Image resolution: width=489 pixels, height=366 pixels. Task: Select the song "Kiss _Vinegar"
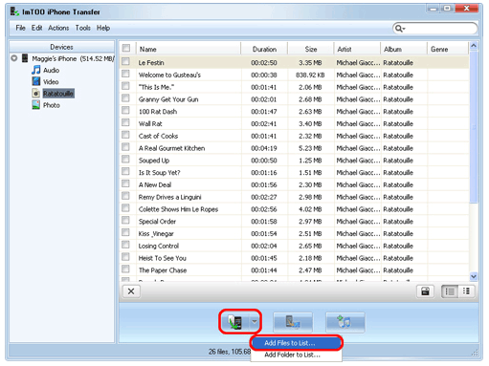156,234
